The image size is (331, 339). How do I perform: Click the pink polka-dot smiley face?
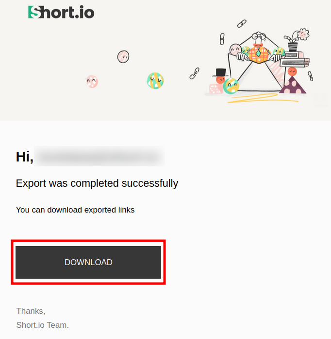click(x=92, y=81)
